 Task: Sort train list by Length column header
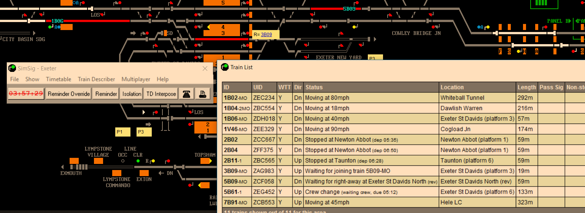coord(527,87)
